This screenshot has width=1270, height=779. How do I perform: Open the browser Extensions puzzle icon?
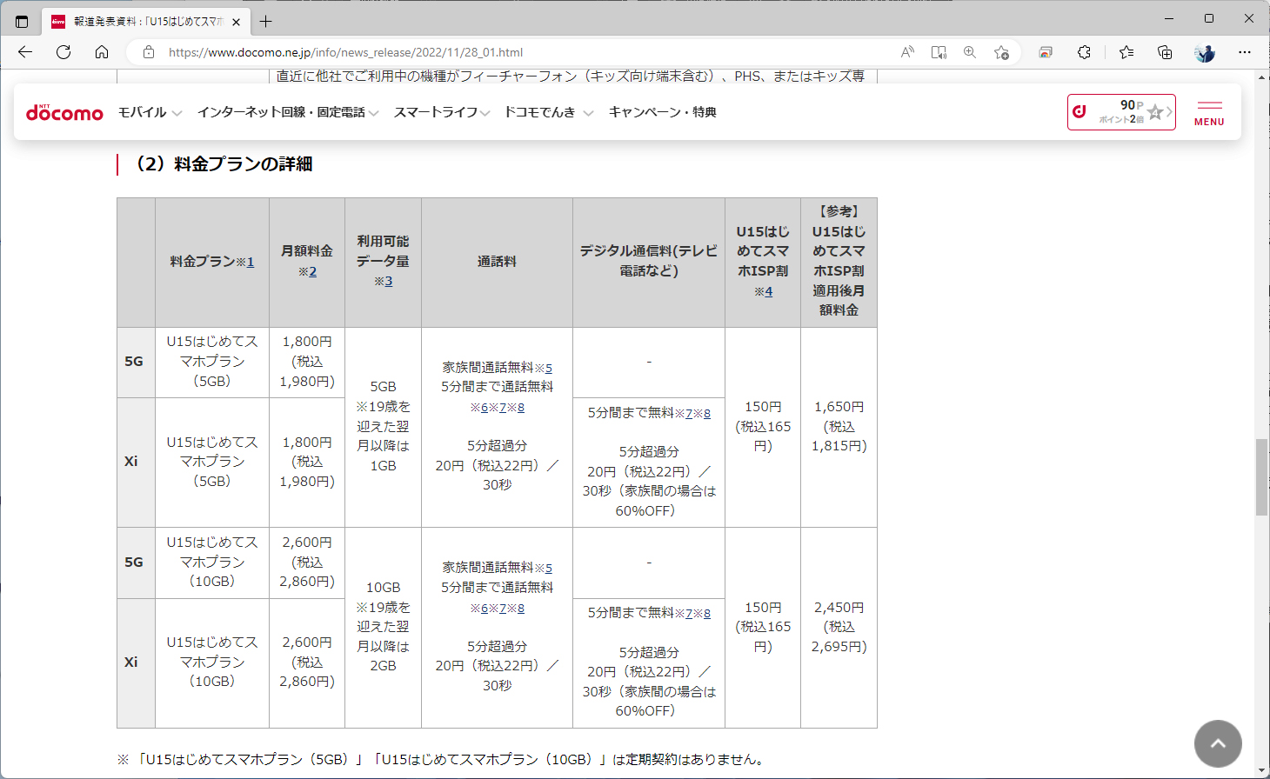tap(1084, 52)
